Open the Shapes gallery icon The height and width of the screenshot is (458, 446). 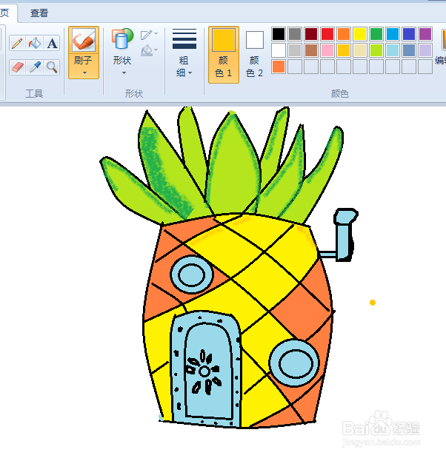(122, 38)
